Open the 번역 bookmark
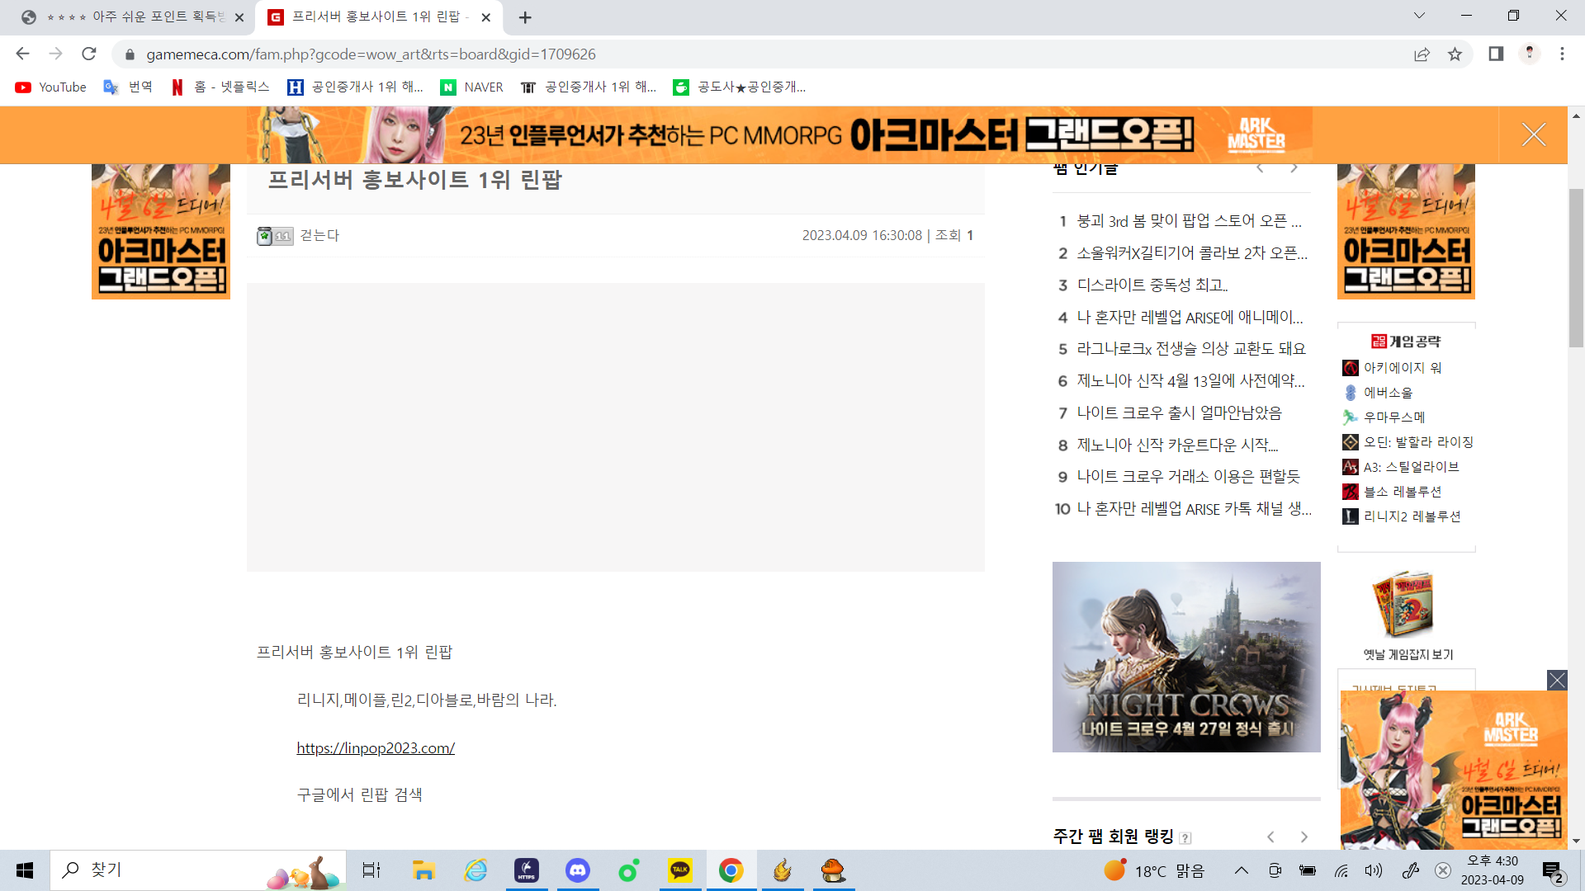This screenshot has width=1585, height=891. [128, 87]
